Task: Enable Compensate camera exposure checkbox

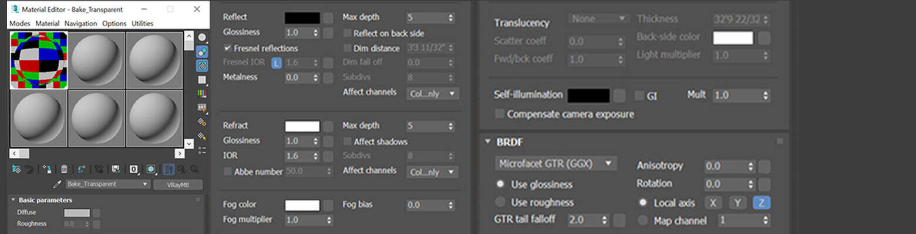Action: click(x=500, y=114)
